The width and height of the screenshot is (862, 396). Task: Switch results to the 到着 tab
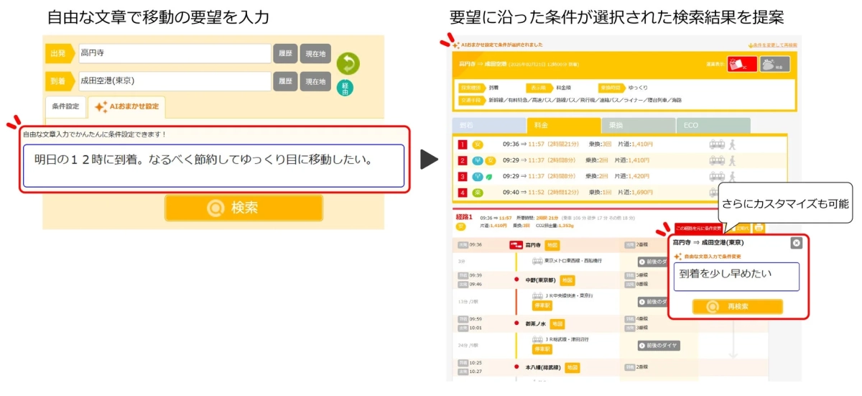pos(488,125)
